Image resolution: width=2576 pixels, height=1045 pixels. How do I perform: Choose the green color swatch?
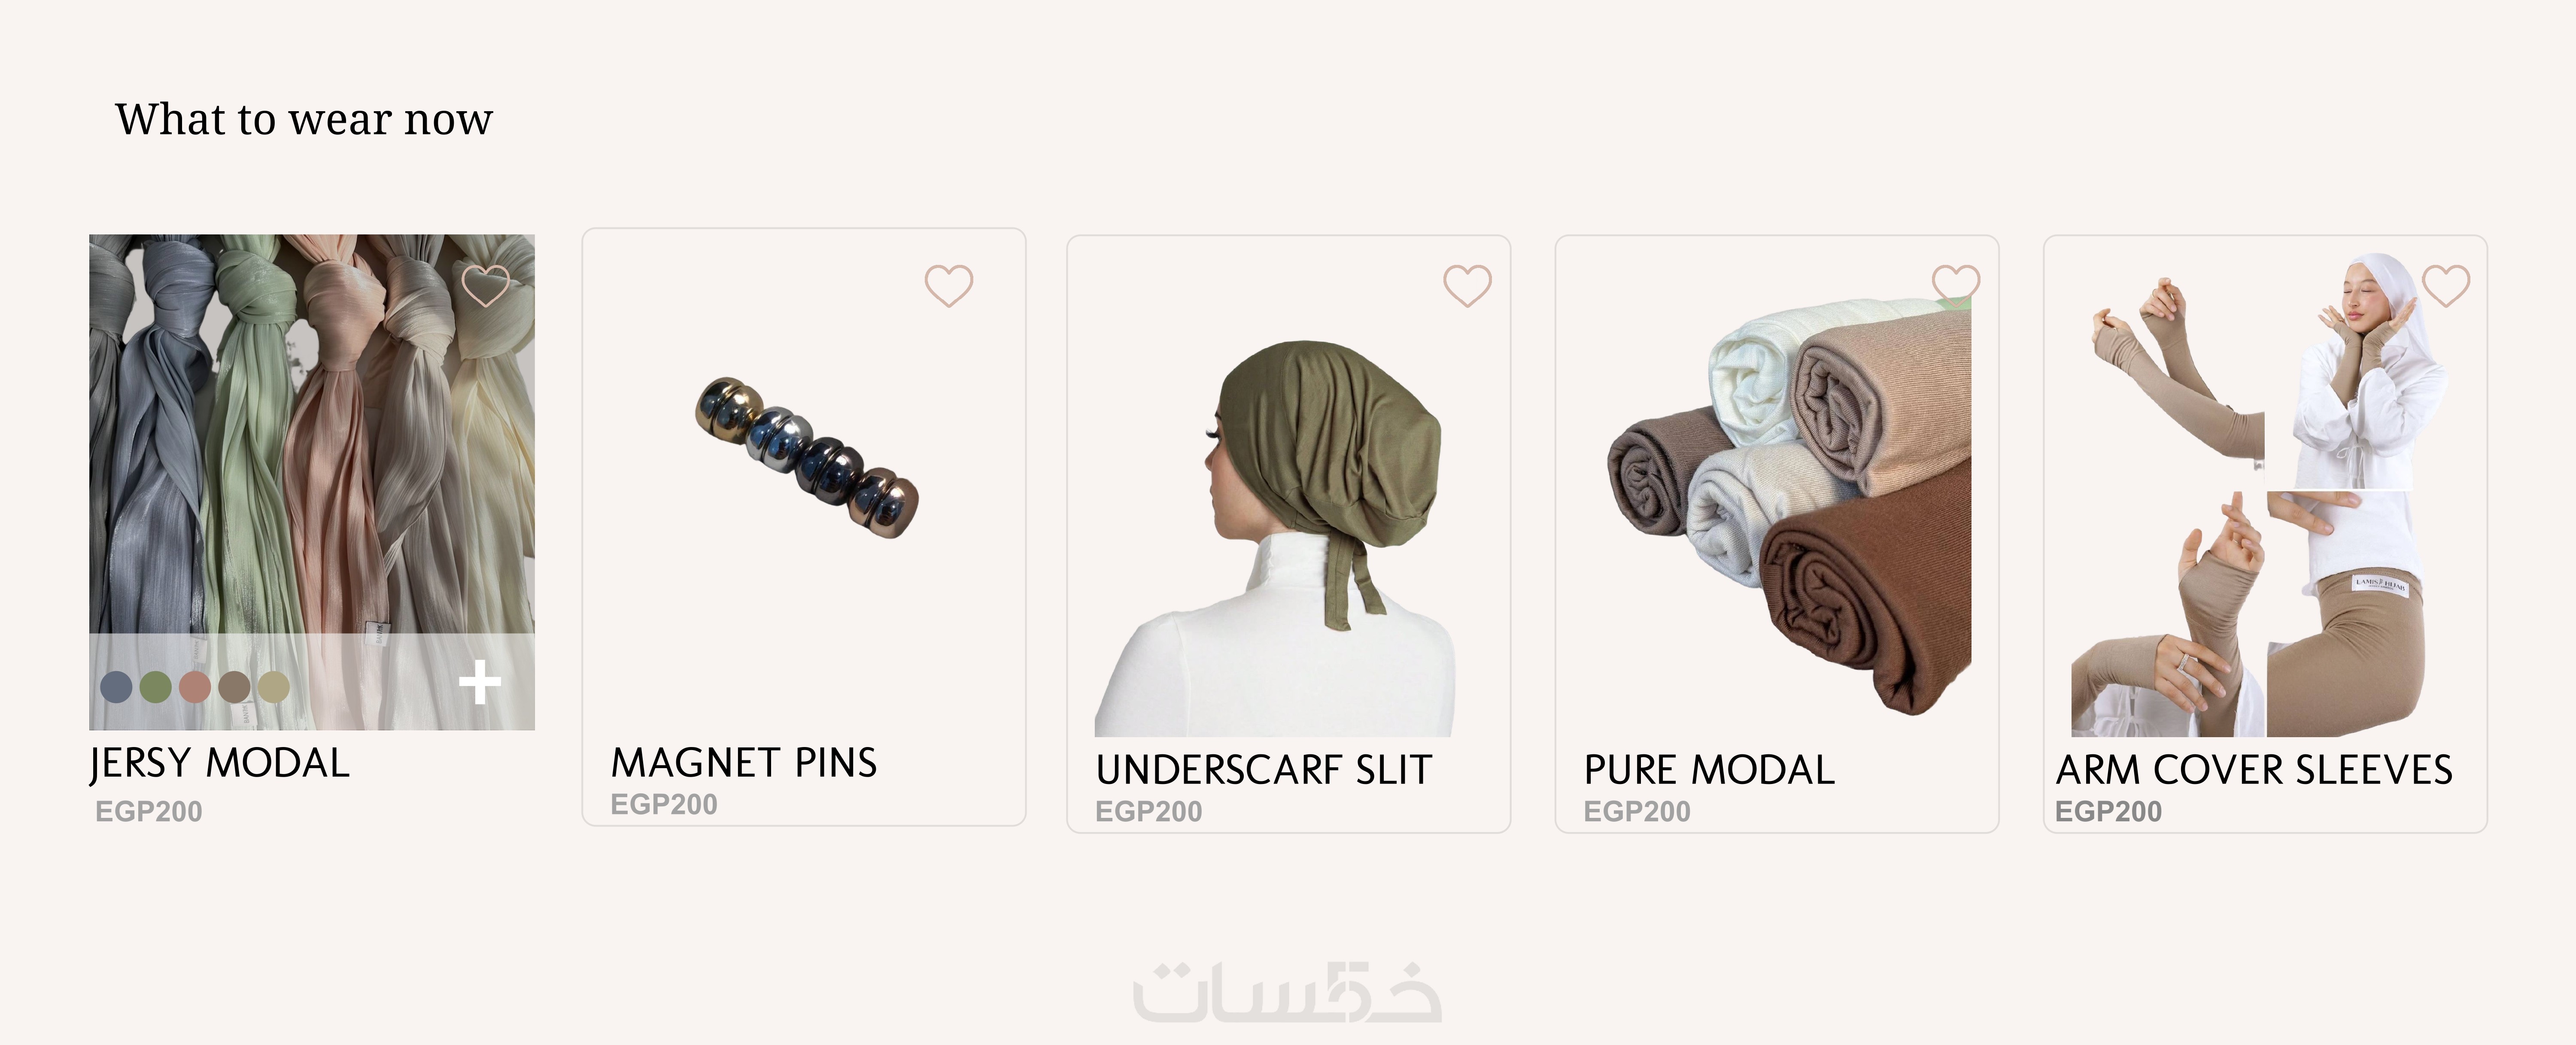coord(156,687)
